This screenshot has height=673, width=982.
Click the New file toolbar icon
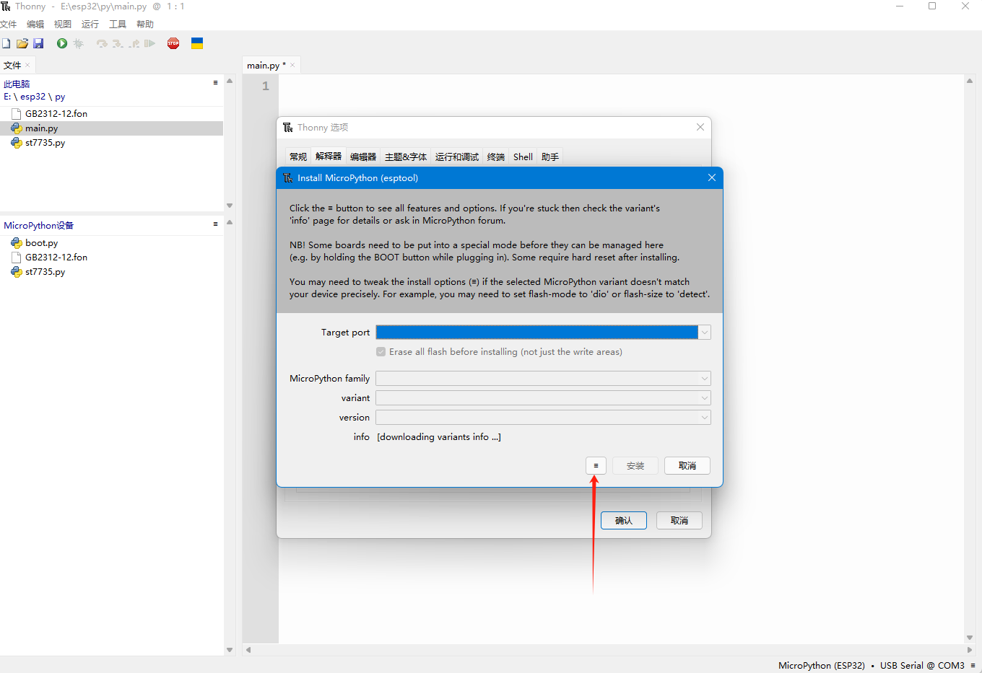[x=6, y=43]
